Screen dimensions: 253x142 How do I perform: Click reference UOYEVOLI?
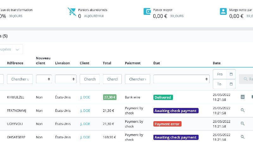point(15,124)
